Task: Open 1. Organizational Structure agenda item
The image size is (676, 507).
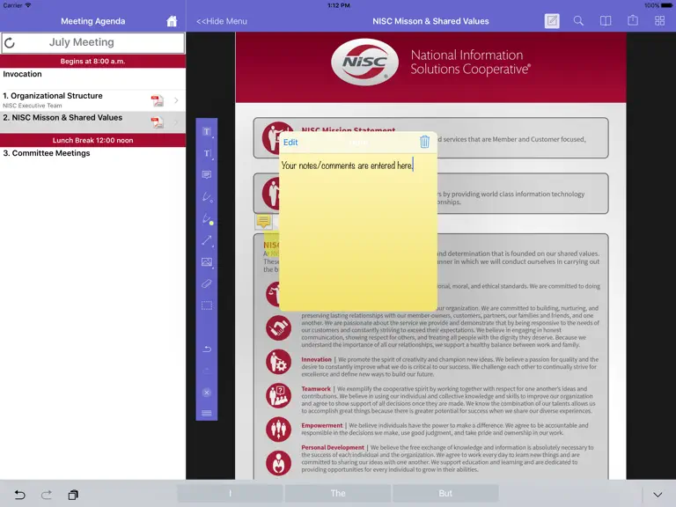Action: pyautogui.click(x=92, y=100)
